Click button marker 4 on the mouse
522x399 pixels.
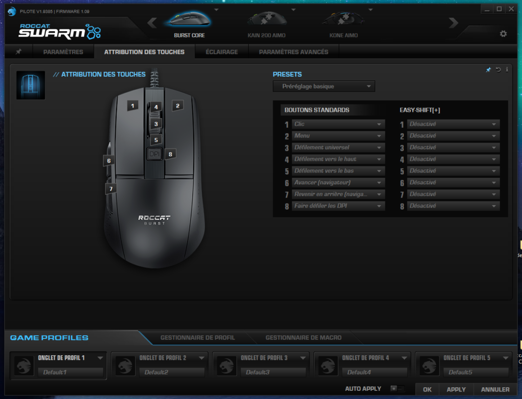point(156,107)
